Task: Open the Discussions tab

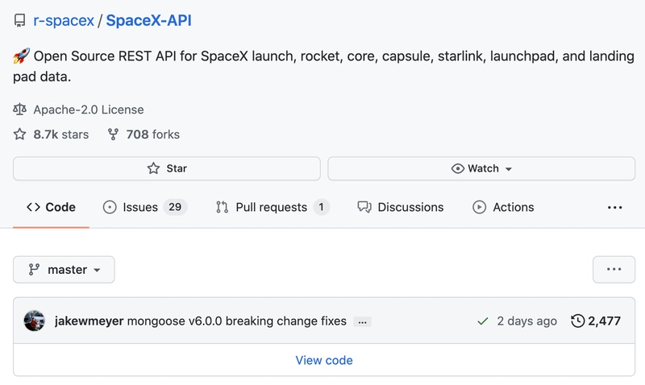Action: click(401, 207)
